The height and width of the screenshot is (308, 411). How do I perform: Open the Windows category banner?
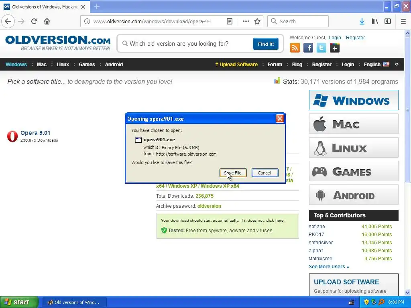click(x=354, y=100)
